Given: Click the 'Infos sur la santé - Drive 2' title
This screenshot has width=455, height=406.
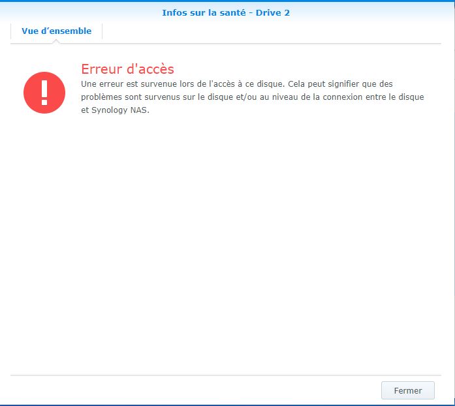Looking at the screenshot, I should point(226,13).
